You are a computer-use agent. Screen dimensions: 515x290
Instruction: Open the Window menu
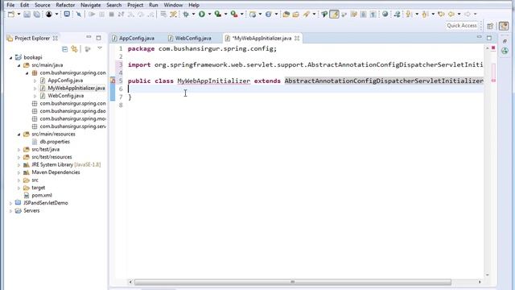click(x=173, y=5)
